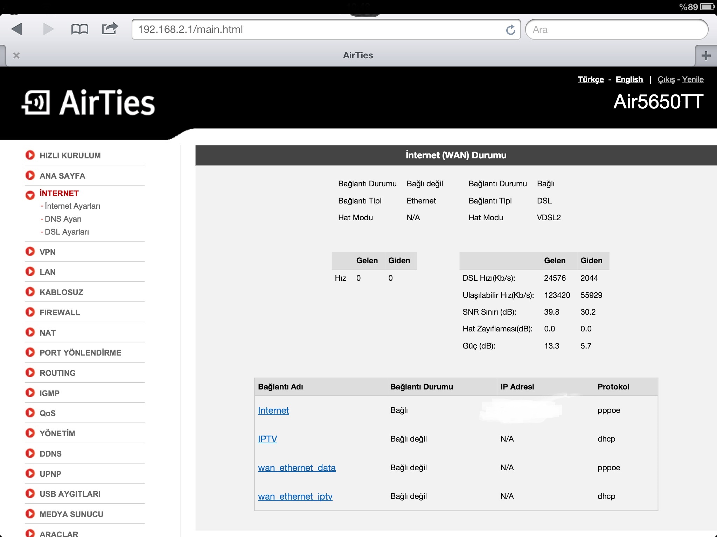The width and height of the screenshot is (717, 537).
Task: Click the AirTies logo
Action: click(88, 102)
